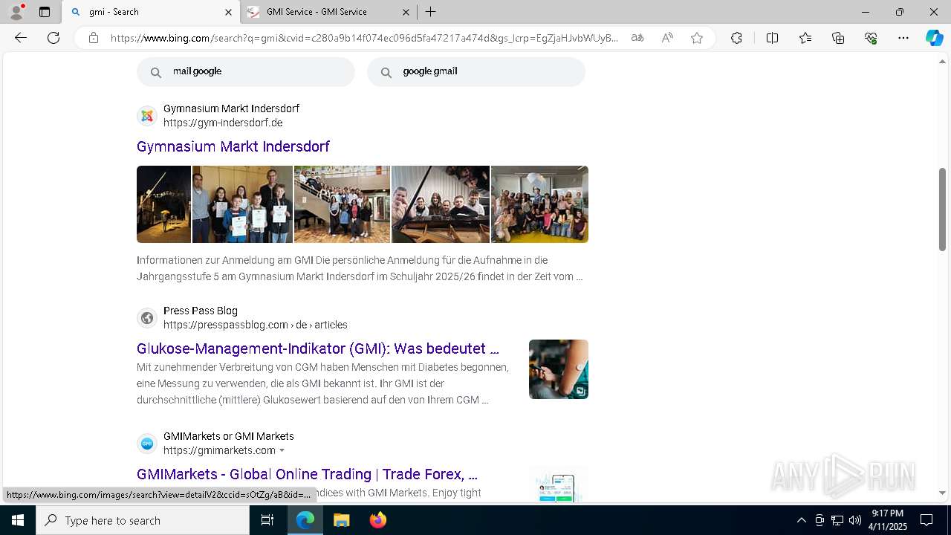The width and height of the screenshot is (951, 535).
Task: Open the Favorites list
Action: [x=805, y=38]
